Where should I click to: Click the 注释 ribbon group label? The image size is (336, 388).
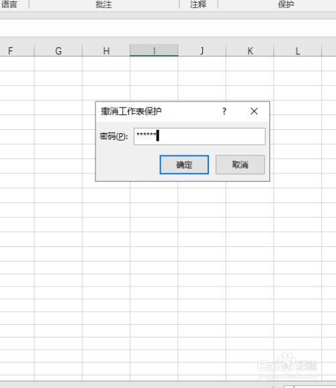click(x=198, y=5)
